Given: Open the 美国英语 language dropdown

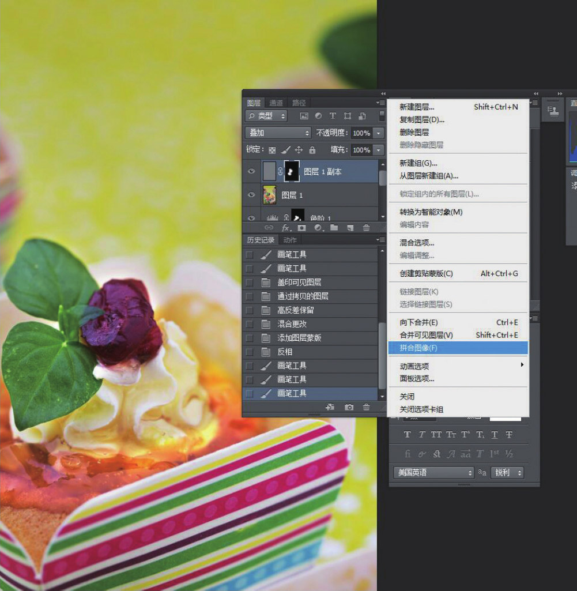Looking at the screenshot, I should pos(433,472).
